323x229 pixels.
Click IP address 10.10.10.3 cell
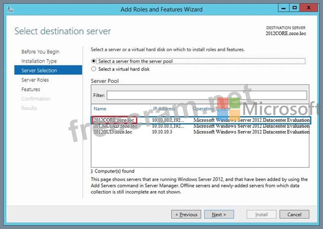pyautogui.click(x=162, y=132)
